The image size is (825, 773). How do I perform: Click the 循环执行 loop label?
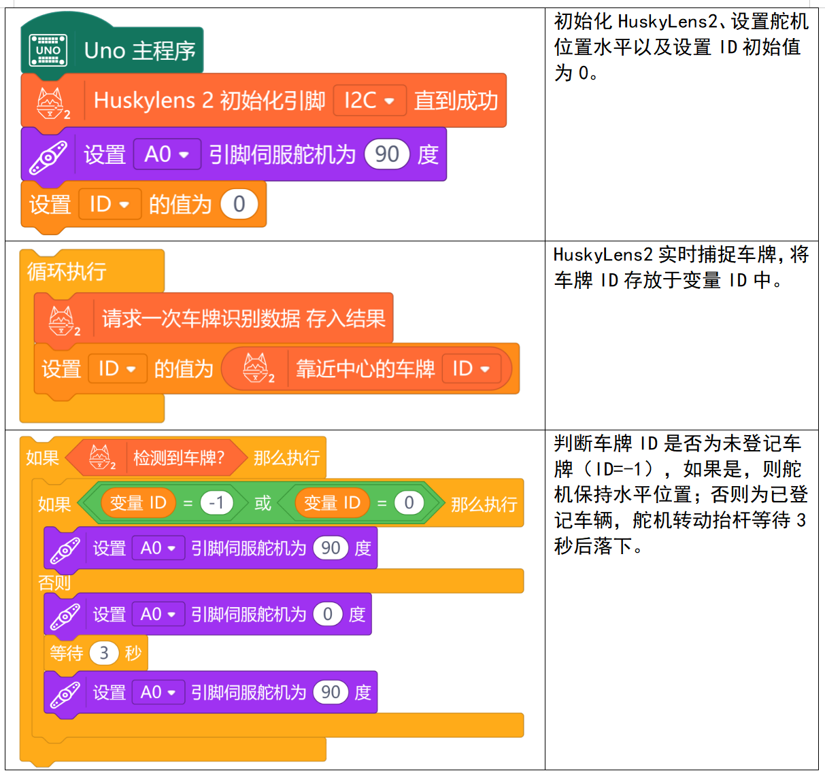pos(67,272)
